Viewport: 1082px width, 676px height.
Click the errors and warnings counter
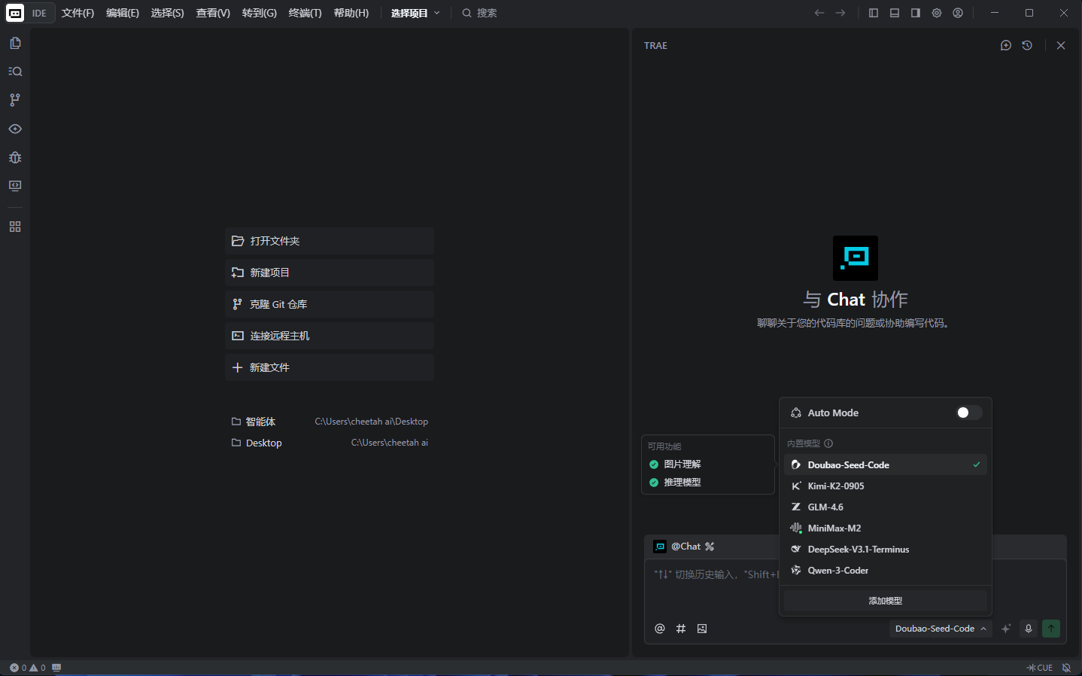(x=27, y=668)
